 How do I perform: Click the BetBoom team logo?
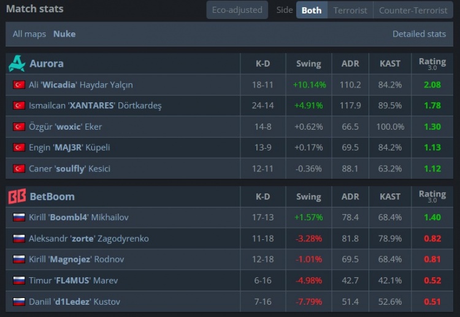coord(17,196)
